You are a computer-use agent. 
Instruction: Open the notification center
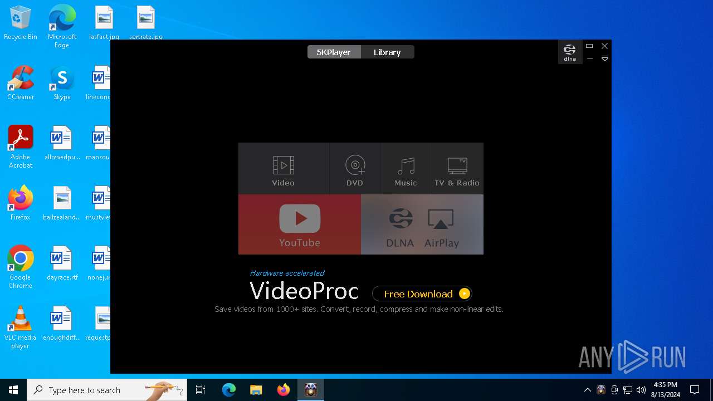695,390
